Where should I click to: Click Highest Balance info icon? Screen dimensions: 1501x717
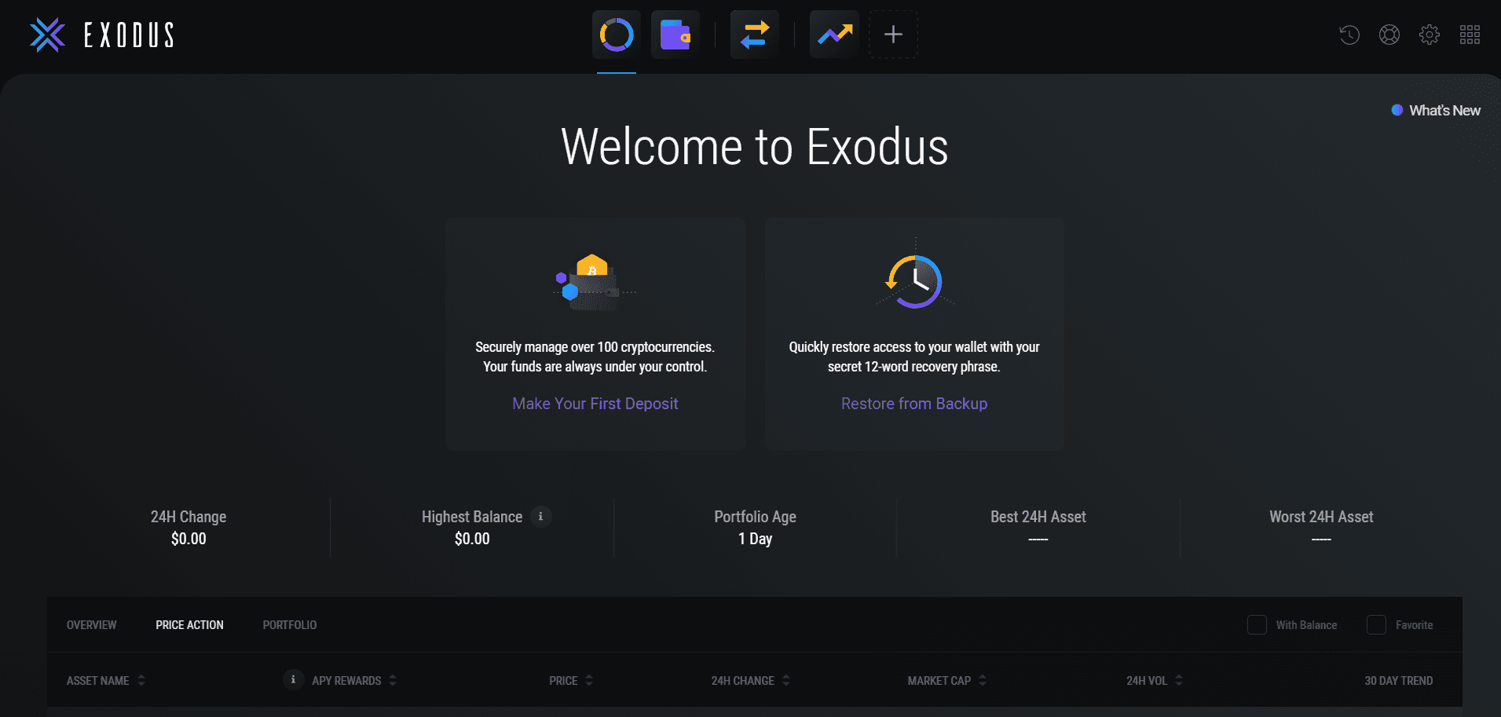(x=540, y=516)
